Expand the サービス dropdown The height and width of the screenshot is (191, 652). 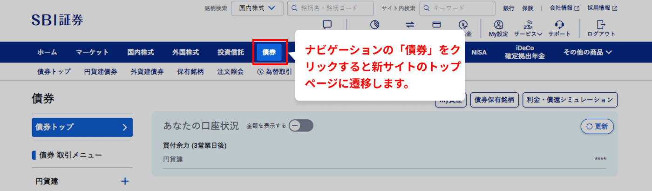528,34
